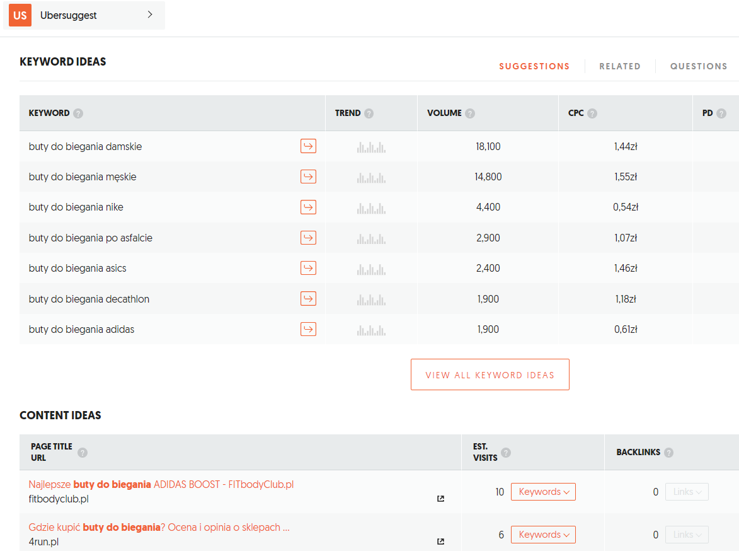The width and height of the screenshot is (739, 551).
Task: Click the volume value 4,400
Action: click(488, 207)
